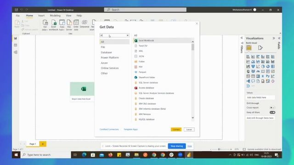Click the Power BI taskbar icon

(x=189, y=155)
